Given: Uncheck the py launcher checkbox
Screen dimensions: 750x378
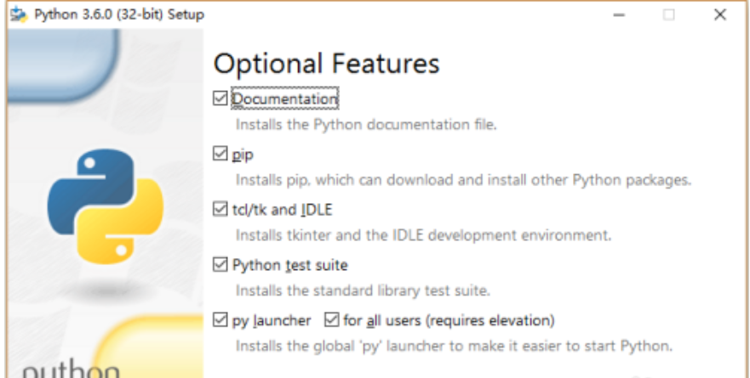Looking at the screenshot, I should [x=220, y=319].
